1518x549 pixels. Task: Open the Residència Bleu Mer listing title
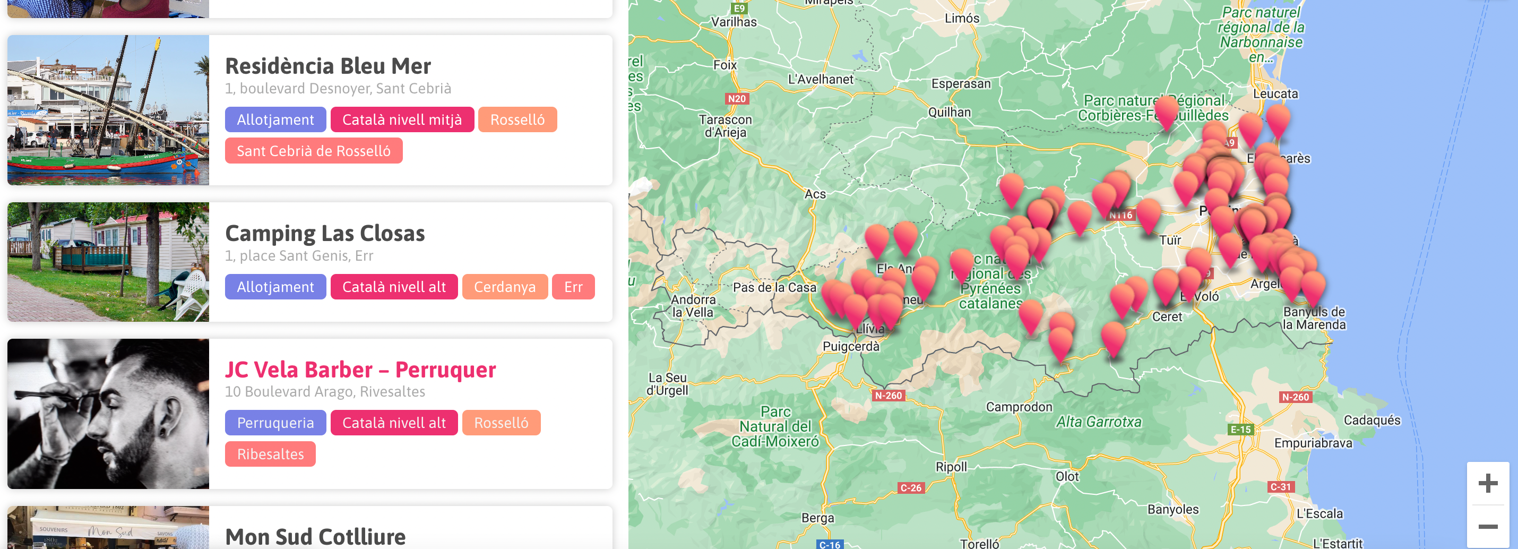point(327,65)
